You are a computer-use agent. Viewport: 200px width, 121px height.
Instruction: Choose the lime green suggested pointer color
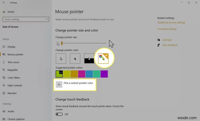click(x=59, y=74)
